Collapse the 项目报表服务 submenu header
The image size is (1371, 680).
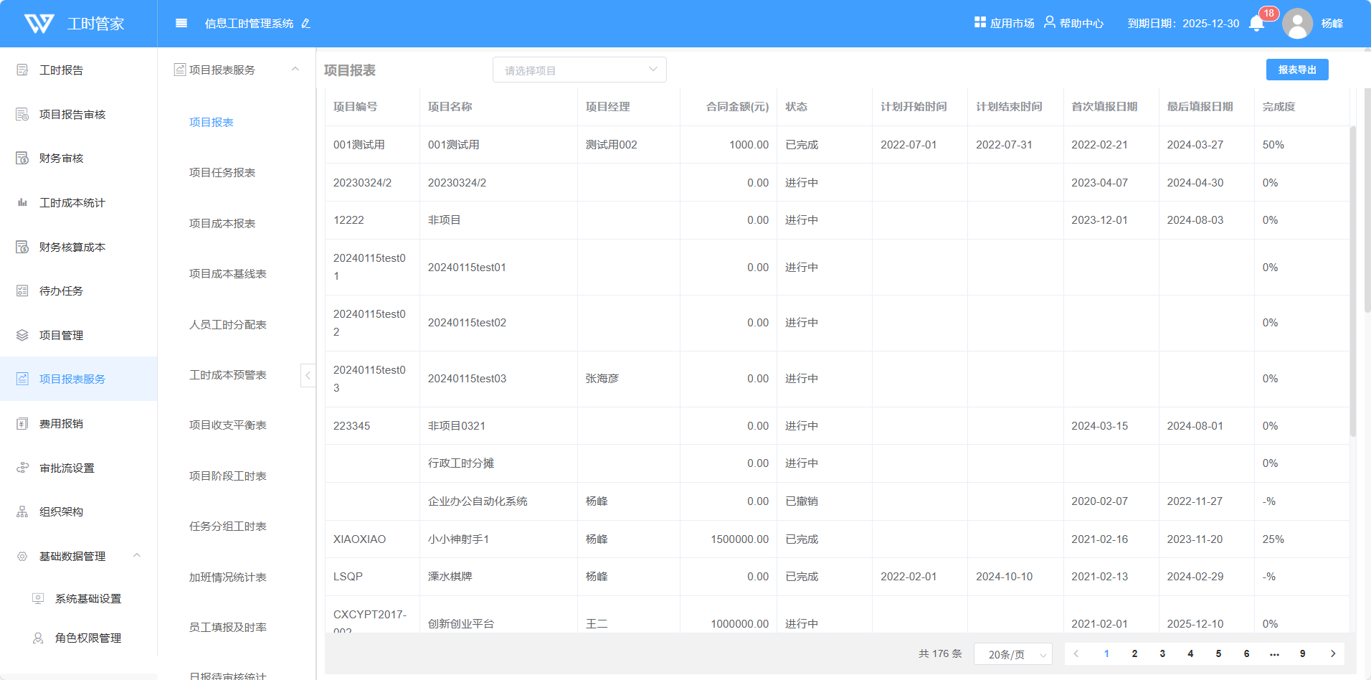pyautogui.click(x=295, y=70)
